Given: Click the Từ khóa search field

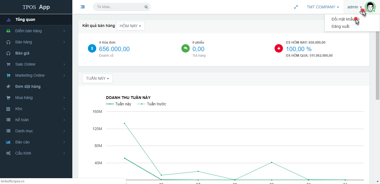Looking at the screenshot, I should click(x=120, y=7).
